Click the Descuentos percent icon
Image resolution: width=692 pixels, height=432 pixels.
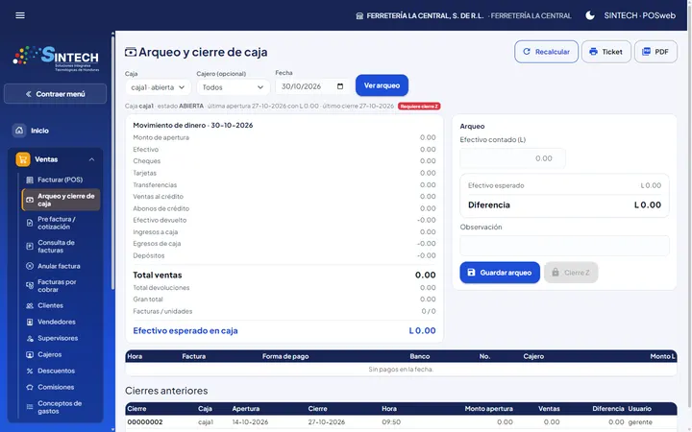(x=30, y=371)
